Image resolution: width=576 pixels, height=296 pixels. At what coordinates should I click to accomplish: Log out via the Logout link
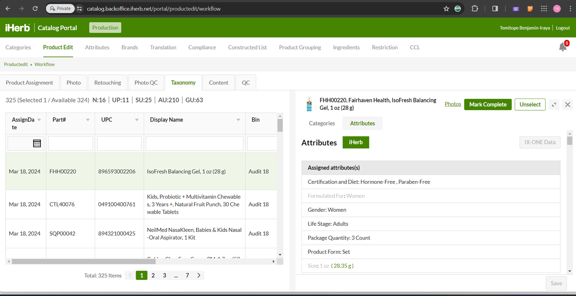(563, 28)
